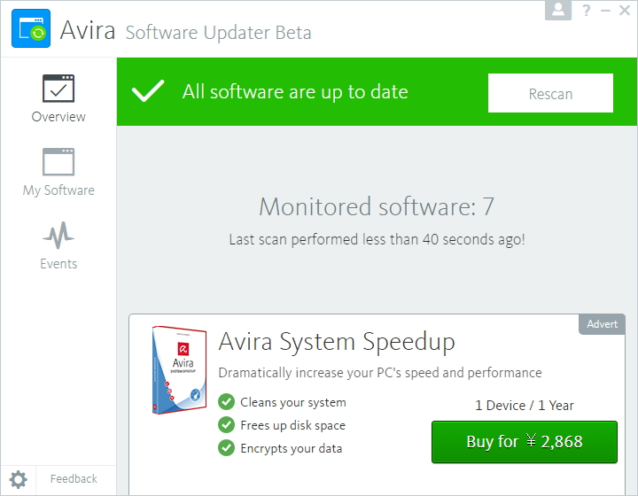Click the Avira System Speedup product box image
This screenshot has height=496, width=638.
[179, 371]
